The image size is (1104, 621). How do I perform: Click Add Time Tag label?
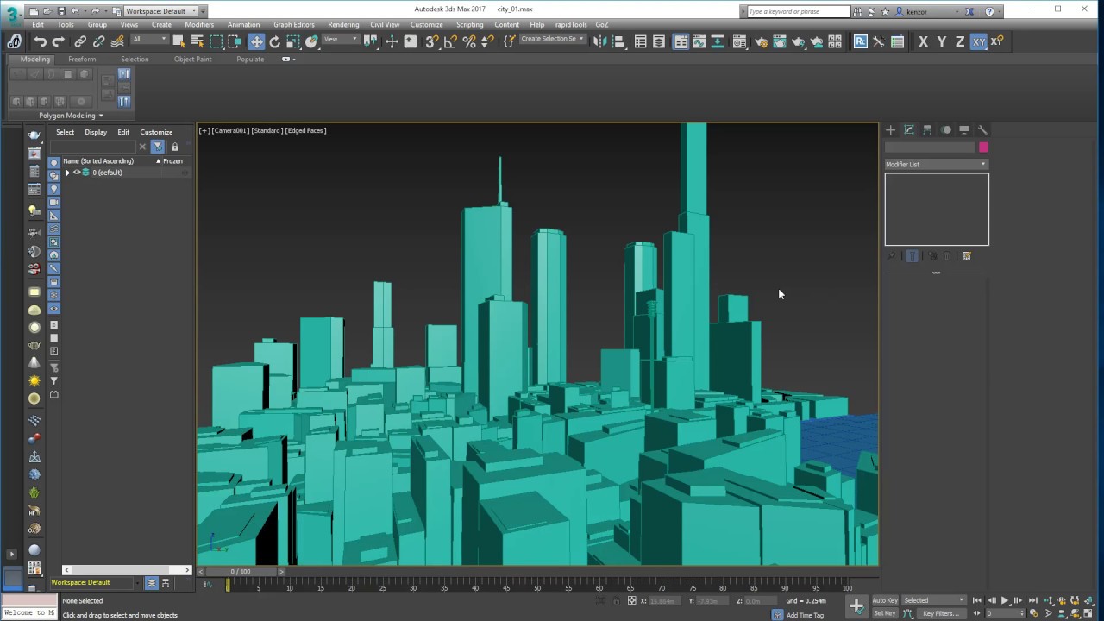tap(805, 615)
